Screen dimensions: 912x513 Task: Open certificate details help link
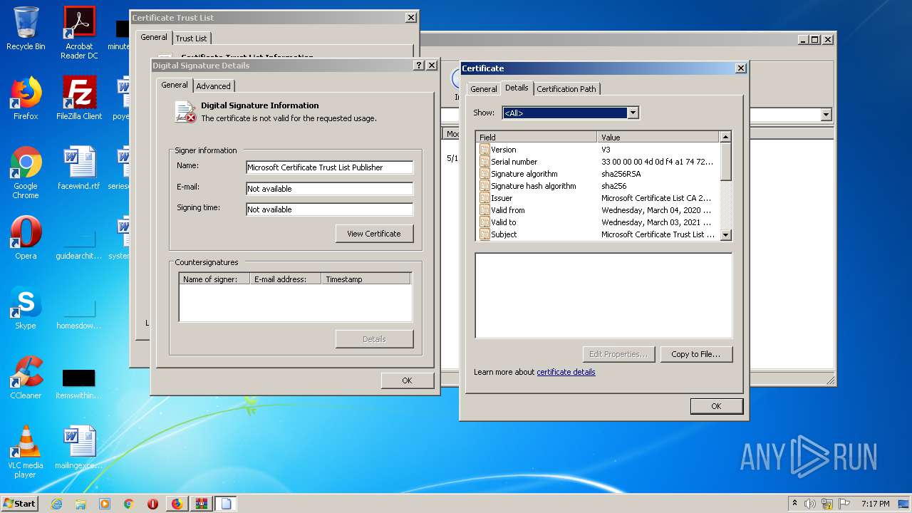pyautogui.click(x=566, y=372)
